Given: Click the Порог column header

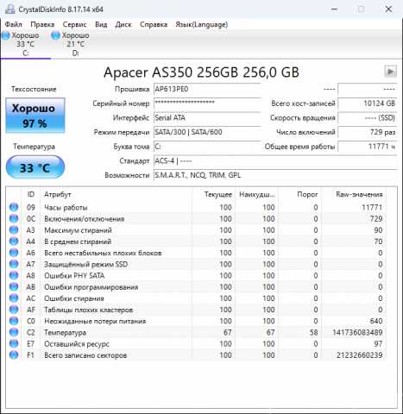Looking at the screenshot, I should pyautogui.click(x=299, y=195).
